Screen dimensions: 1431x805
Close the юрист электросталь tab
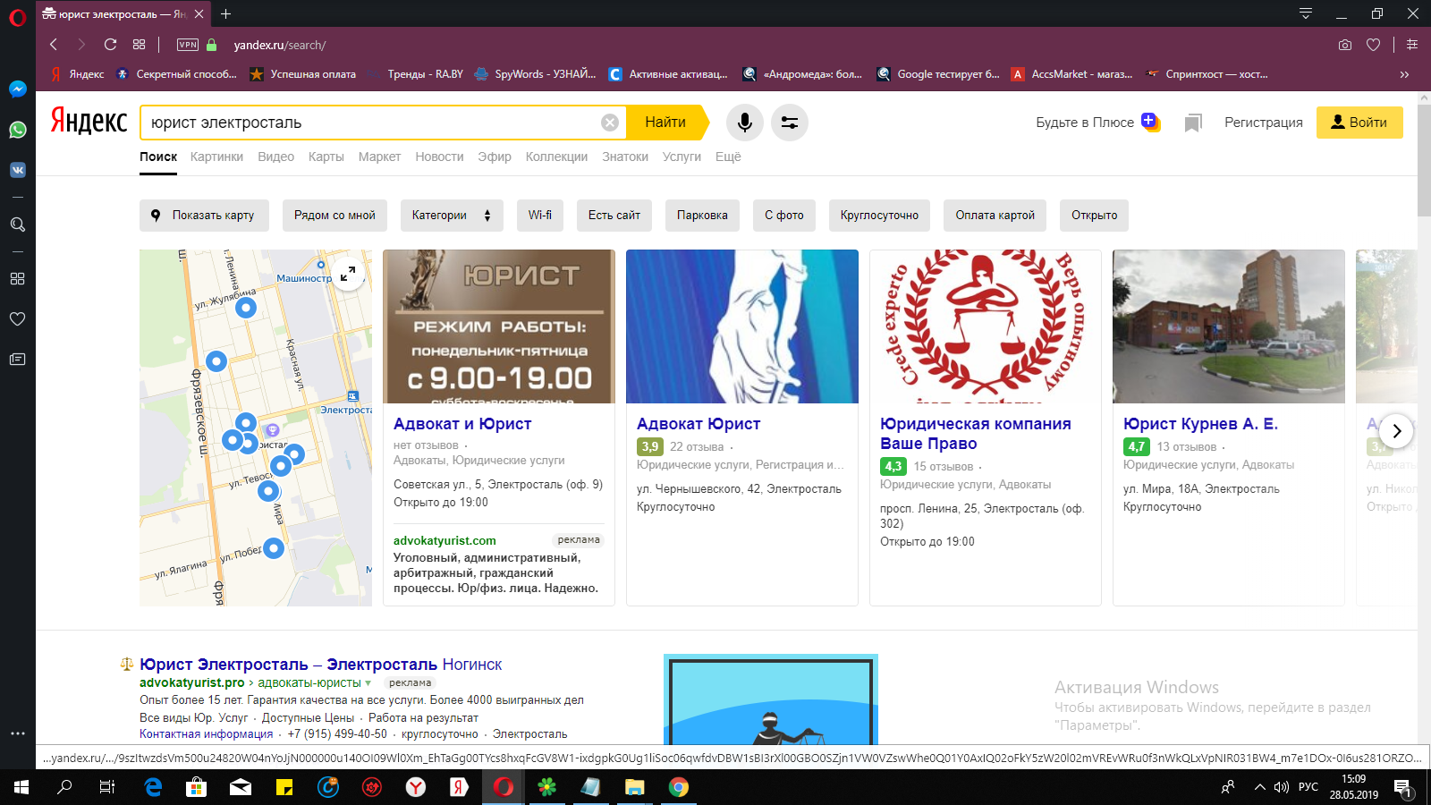[x=199, y=13]
